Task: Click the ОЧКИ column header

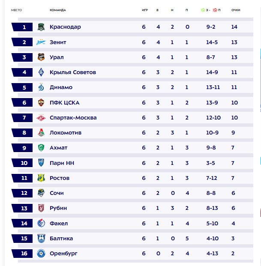Action: pos(236,10)
